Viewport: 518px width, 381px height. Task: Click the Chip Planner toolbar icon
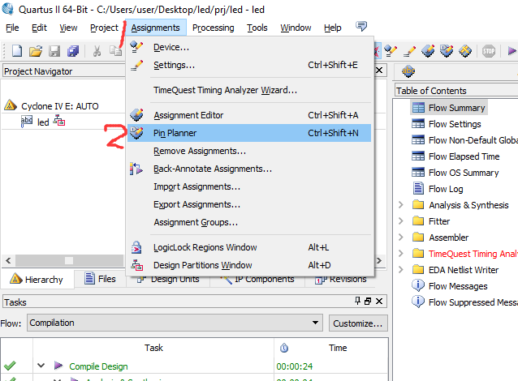click(465, 51)
